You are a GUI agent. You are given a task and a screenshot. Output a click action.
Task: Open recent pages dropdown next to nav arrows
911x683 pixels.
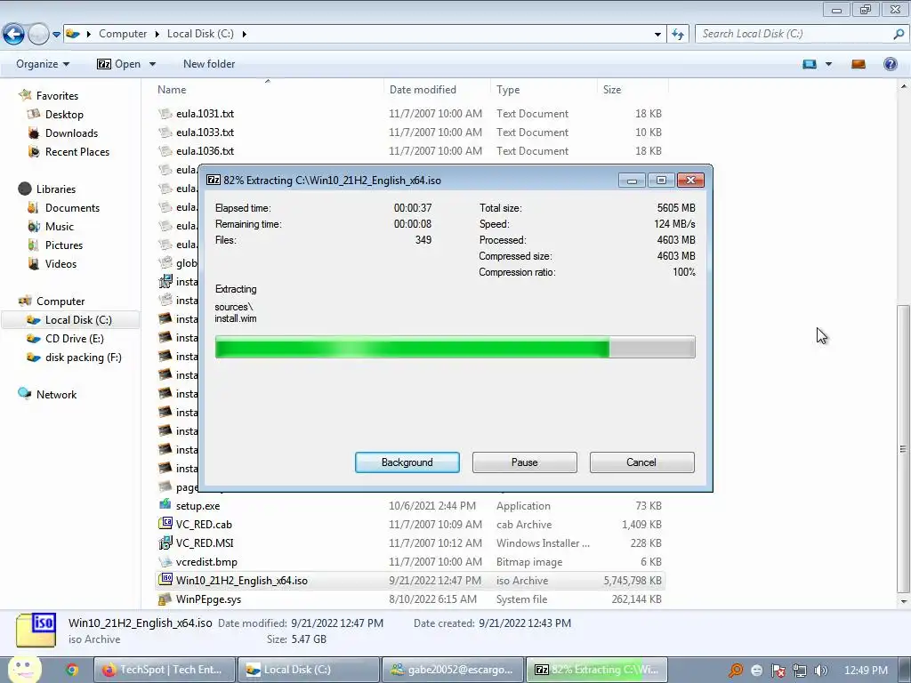[x=56, y=35]
